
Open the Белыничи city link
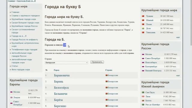[x=61, y=94]
